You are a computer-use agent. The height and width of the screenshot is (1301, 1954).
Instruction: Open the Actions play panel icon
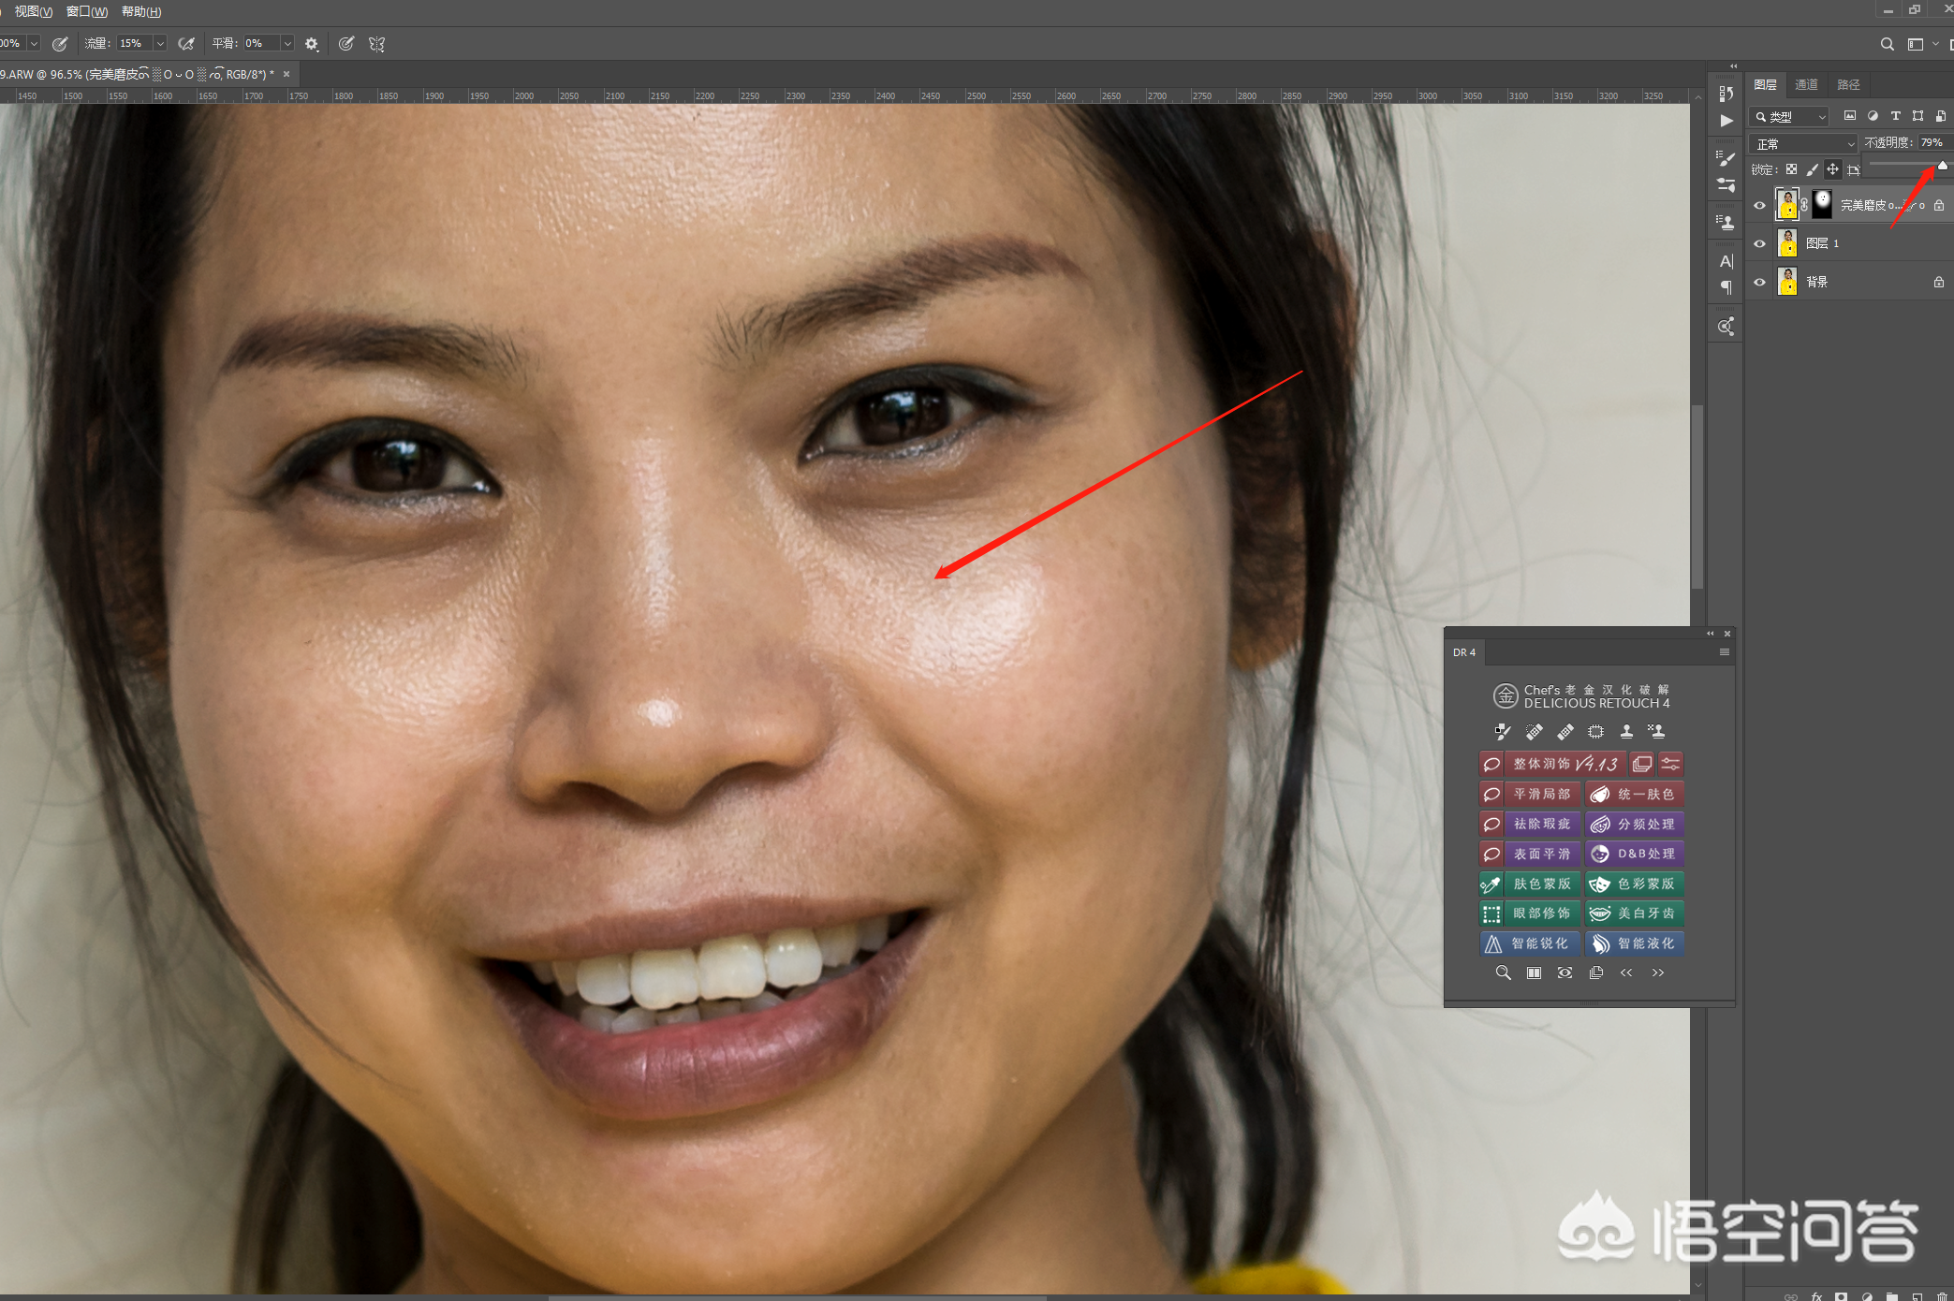tap(1726, 120)
